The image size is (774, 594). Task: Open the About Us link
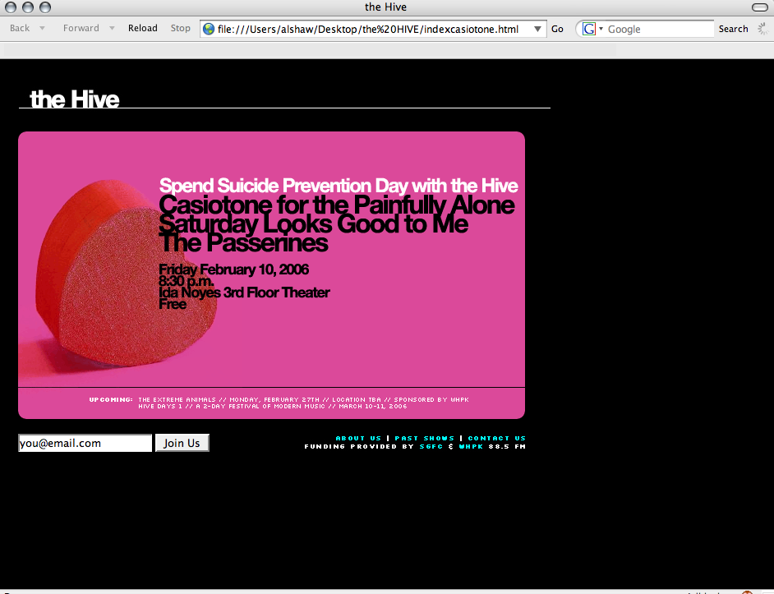(x=358, y=438)
